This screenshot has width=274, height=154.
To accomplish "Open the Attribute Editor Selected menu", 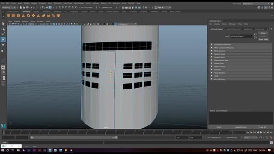I will click(217, 24).
